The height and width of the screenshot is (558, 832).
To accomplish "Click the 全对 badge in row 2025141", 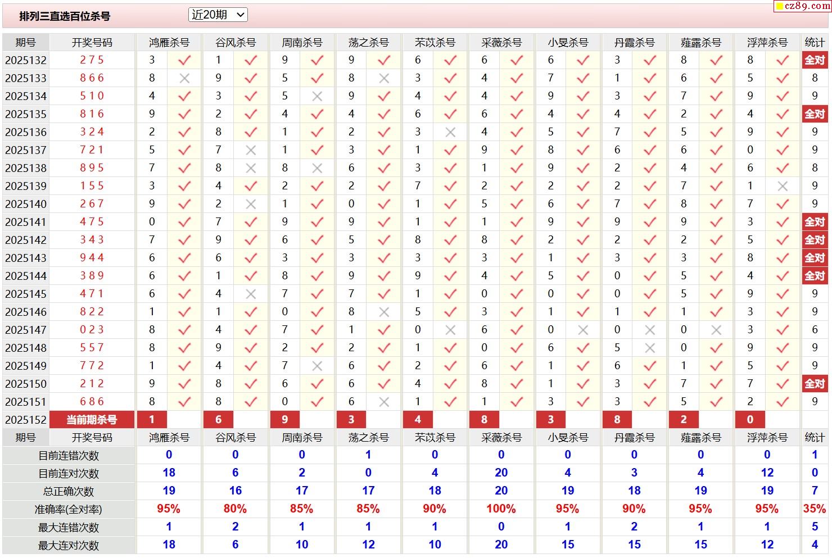I will (815, 222).
